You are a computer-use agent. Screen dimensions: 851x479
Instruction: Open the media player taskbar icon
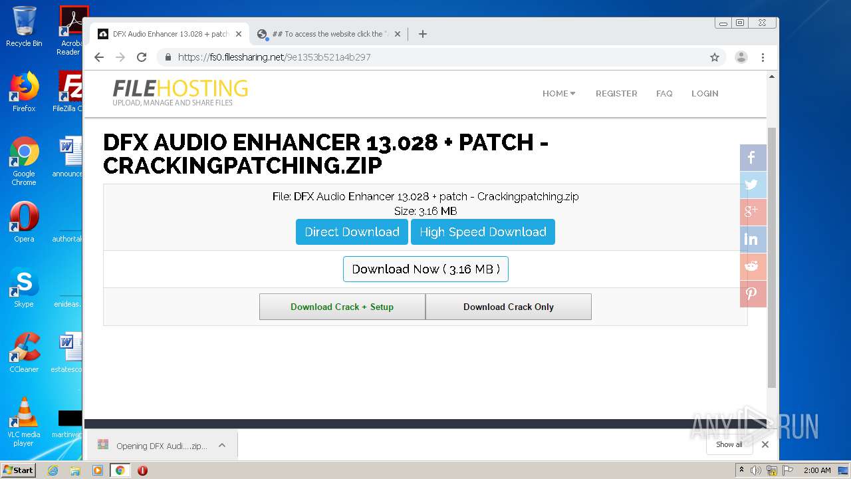[98, 470]
